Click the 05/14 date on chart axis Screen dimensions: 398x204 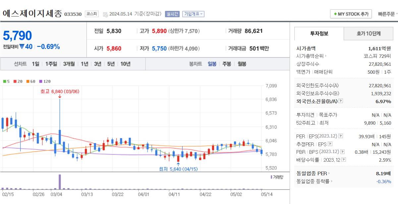[x=267, y=194]
